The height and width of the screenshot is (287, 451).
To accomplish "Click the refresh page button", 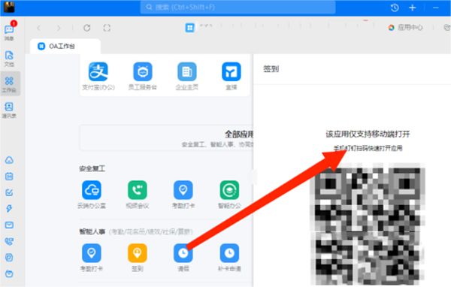I will 87,28.
